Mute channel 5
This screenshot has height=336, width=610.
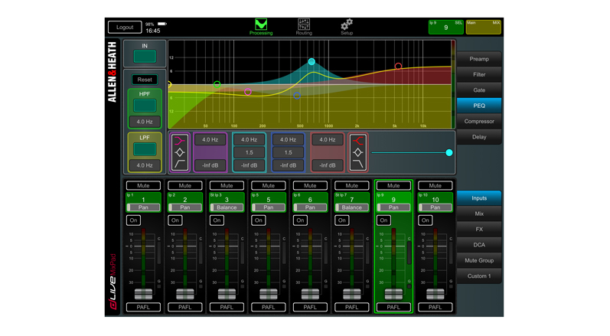pos(269,185)
